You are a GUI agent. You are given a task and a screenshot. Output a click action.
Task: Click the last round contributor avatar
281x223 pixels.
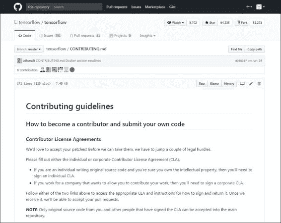tap(72, 70)
